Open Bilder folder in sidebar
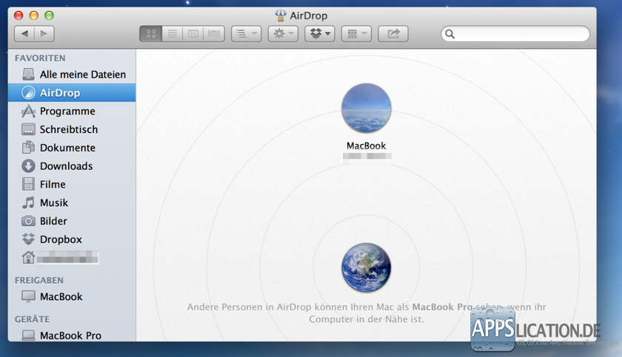This screenshot has width=622, height=357. pos(72,221)
